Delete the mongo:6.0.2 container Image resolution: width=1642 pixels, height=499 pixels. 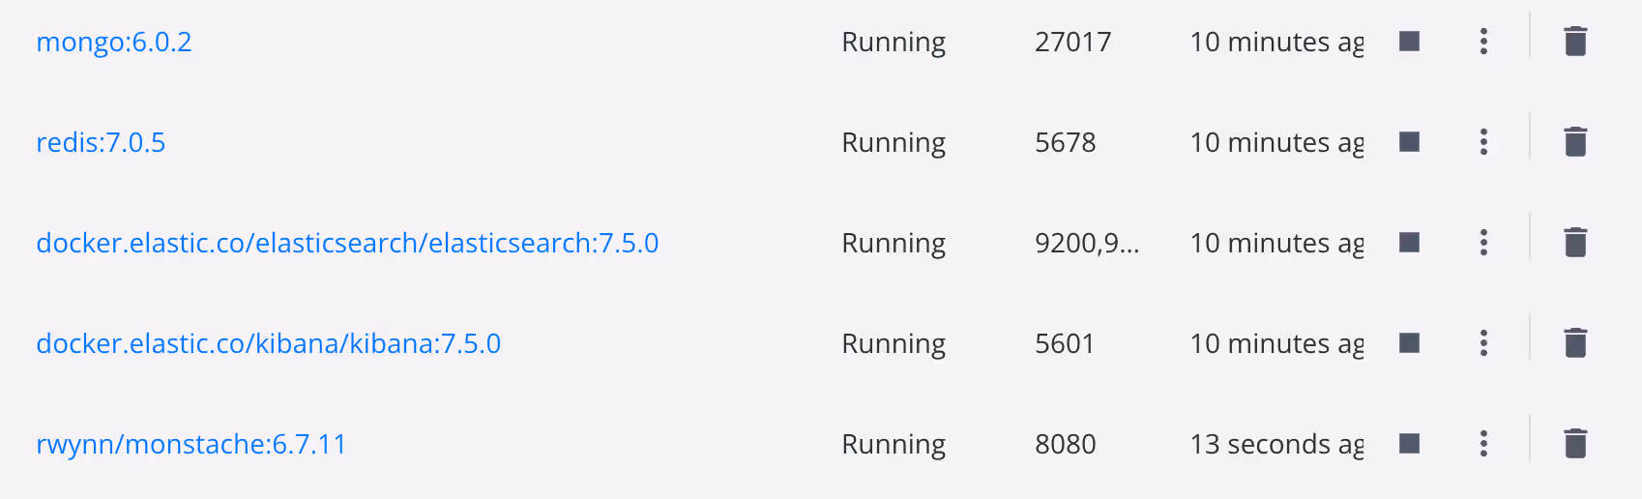point(1575,42)
